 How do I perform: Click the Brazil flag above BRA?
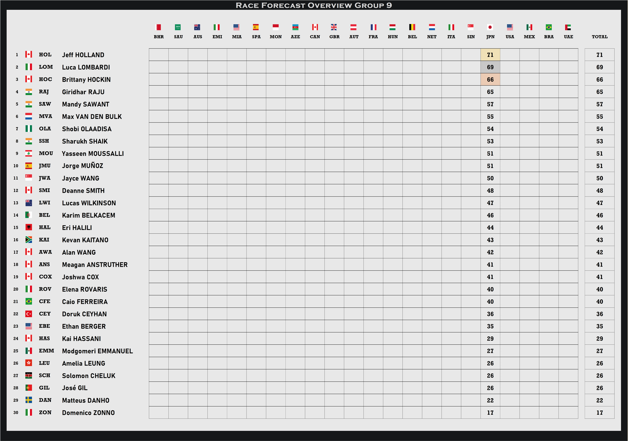[x=549, y=27]
